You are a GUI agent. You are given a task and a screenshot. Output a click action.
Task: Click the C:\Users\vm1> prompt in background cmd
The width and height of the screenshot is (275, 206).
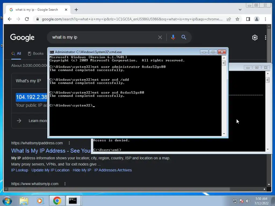coord(107,150)
